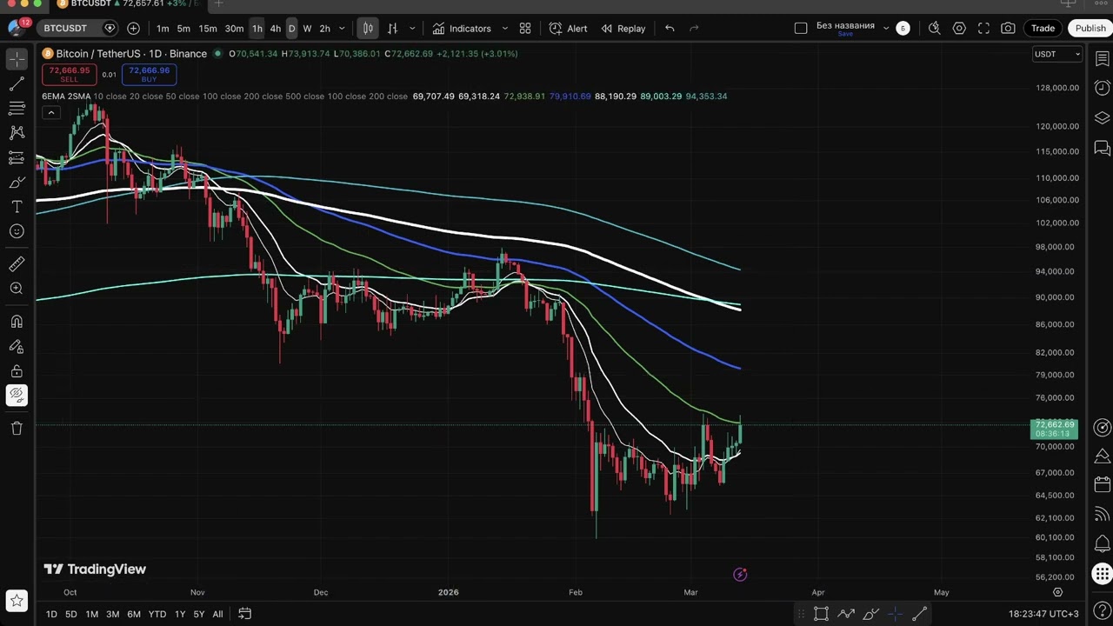Enter fullscreen mode
The width and height of the screenshot is (1113, 626).
pos(983,29)
